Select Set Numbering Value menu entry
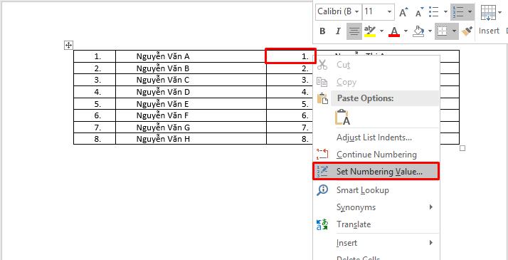 click(376, 172)
